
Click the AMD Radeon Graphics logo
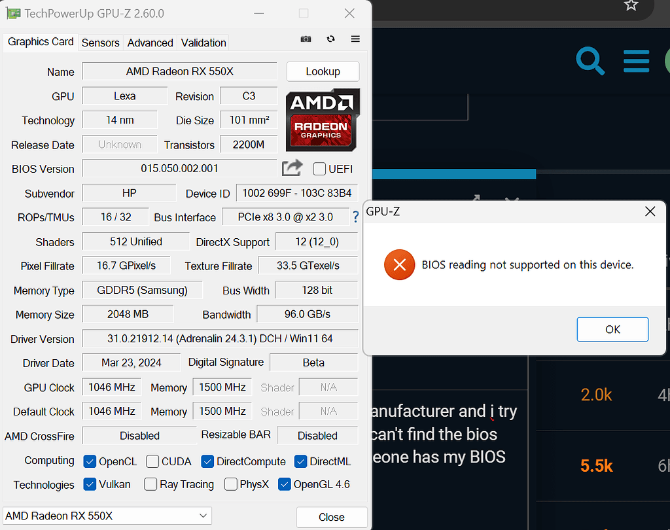coord(323,120)
